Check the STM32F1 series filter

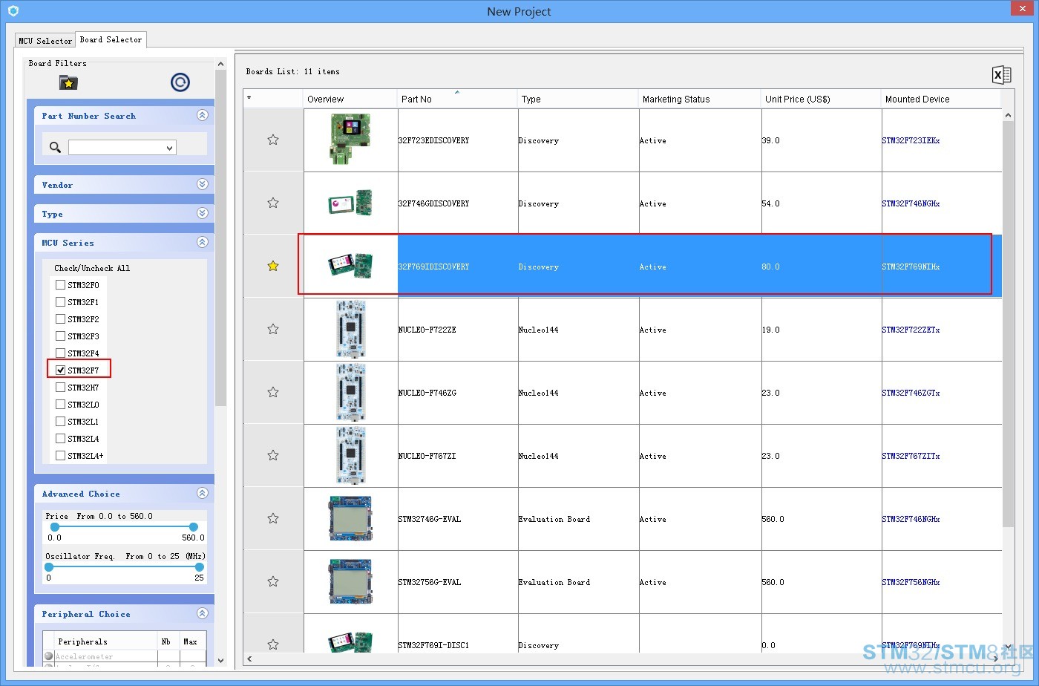point(61,302)
